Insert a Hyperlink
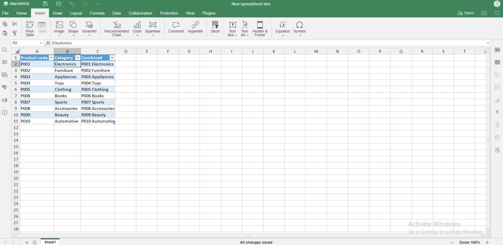 195,27
